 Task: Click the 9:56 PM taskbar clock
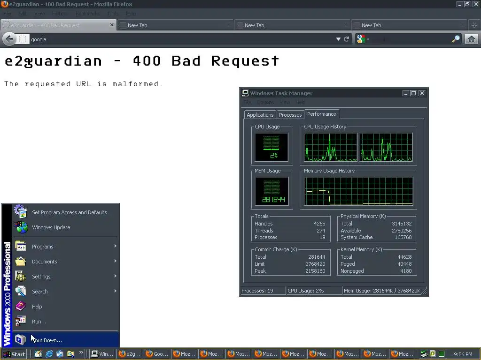pos(463,354)
